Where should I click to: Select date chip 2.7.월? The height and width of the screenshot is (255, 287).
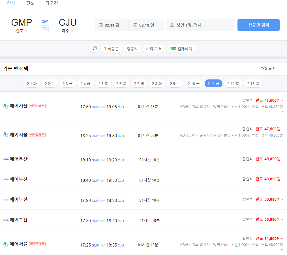coord(139,84)
